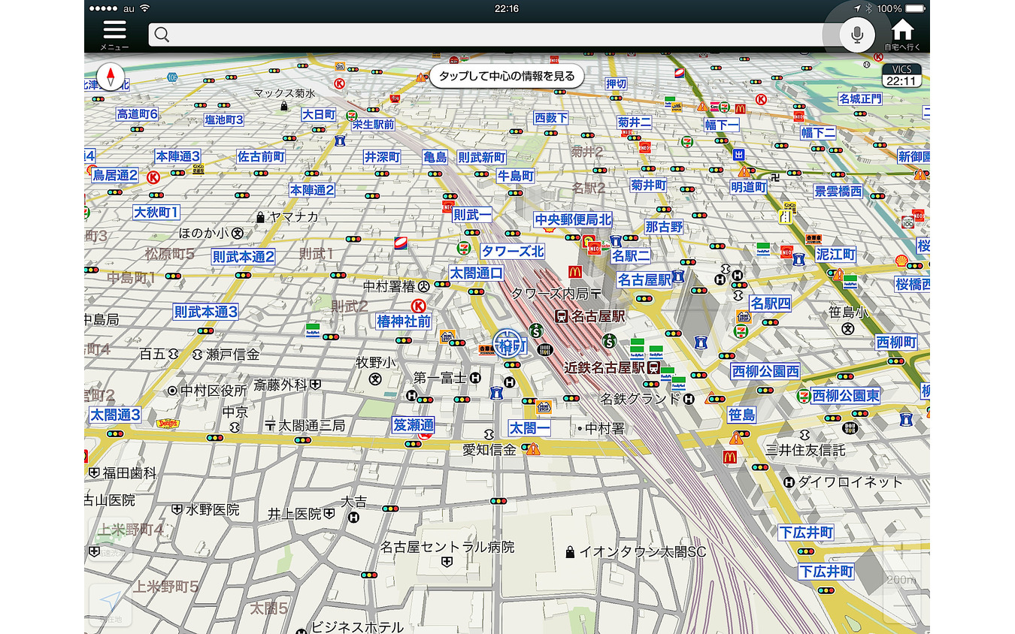Tap the 太閤通三局 post office label
Image resolution: width=1015 pixels, height=634 pixels.
311,426
